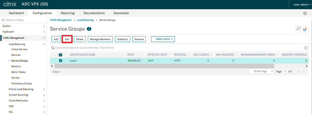This screenshot has width=312, height=115.
Task: Click the refresh icon
Action: (298, 29)
